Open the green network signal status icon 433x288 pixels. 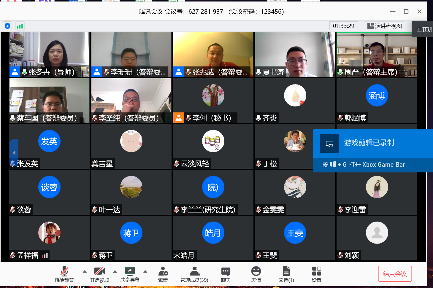click(x=20, y=26)
